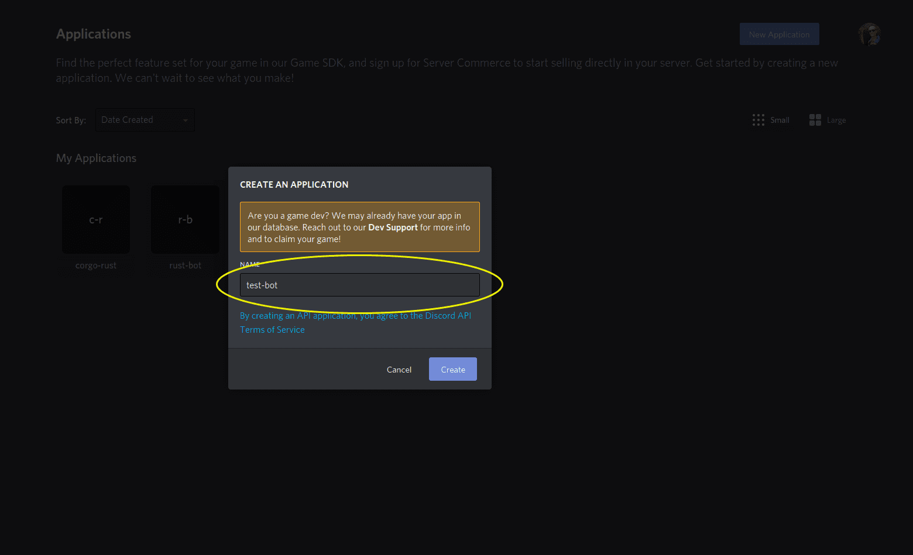Switch to Large grid view icon
Image resolution: width=913 pixels, height=555 pixels.
[815, 120]
